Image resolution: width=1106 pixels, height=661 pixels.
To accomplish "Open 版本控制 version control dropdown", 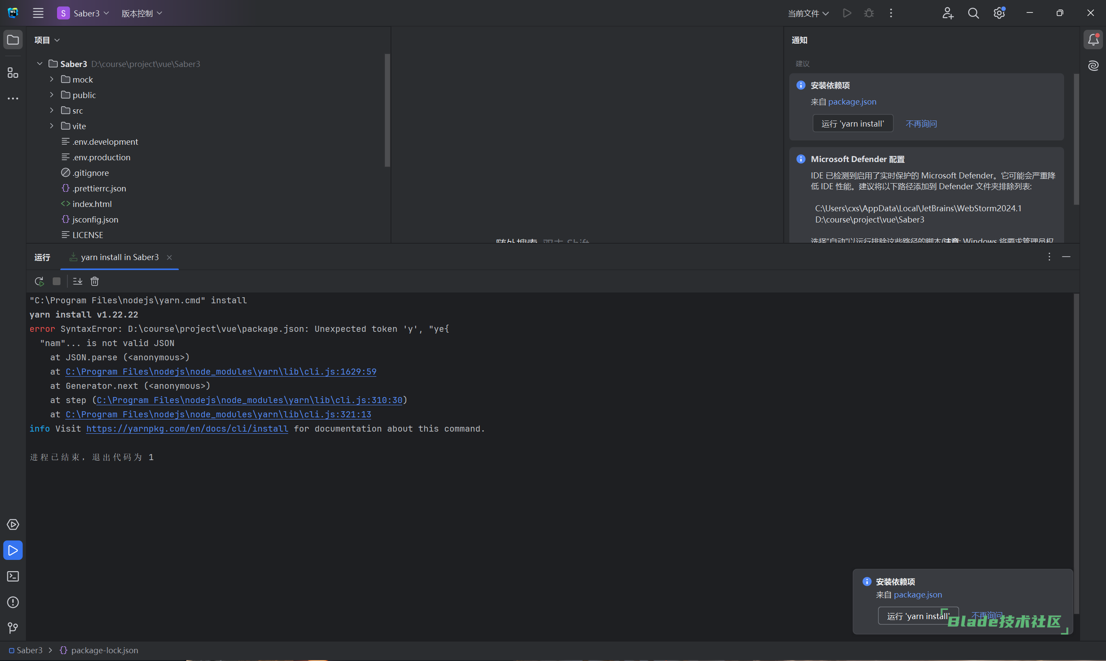I will pos(142,13).
